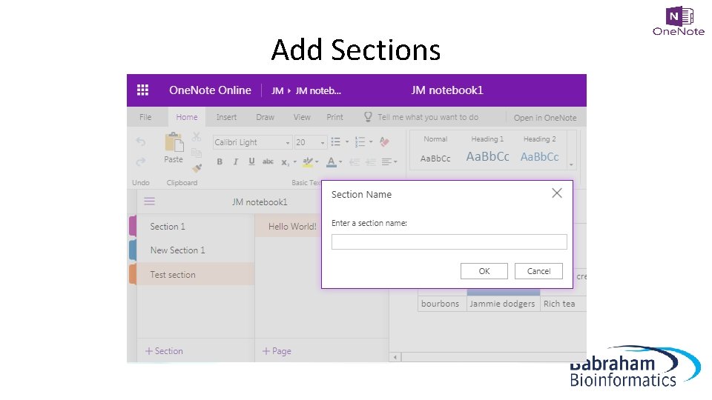The width and height of the screenshot is (712, 400).
Task: Expand the numbering style arrow
Action: tap(371, 142)
